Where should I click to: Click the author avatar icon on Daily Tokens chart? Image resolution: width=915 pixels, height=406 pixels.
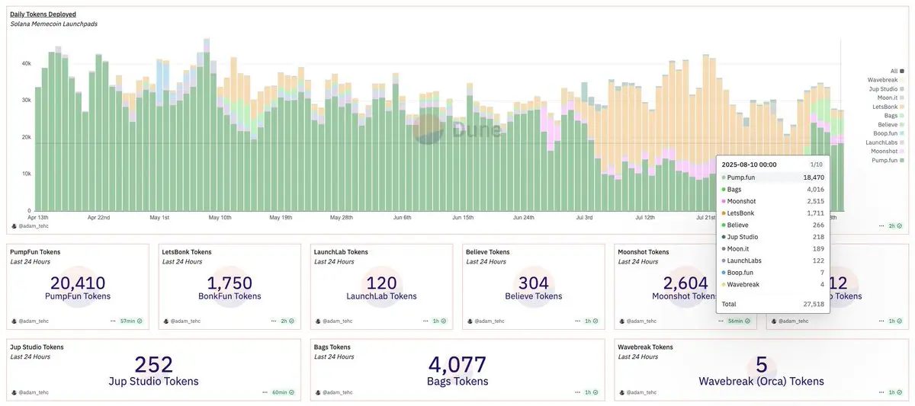pyautogui.click(x=14, y=226)
